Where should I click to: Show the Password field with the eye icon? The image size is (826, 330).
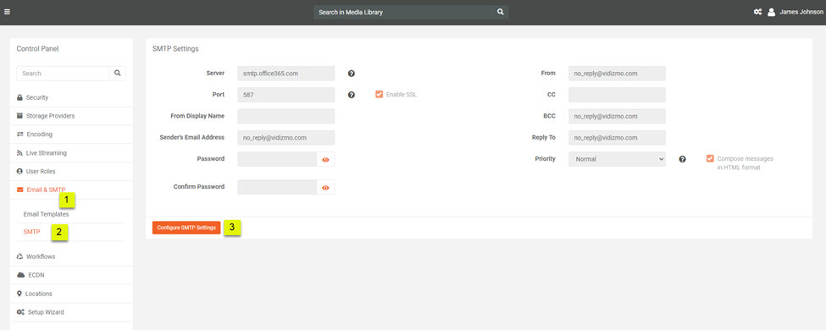pyautogui.click(x=325, y=159)
